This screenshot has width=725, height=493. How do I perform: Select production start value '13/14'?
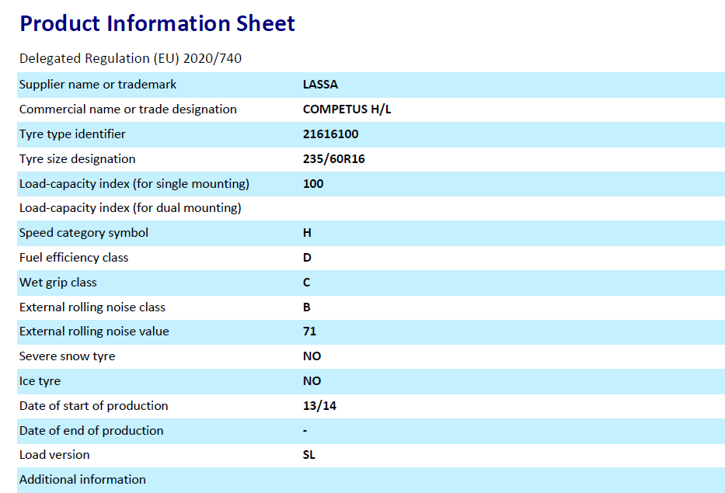click(x=319, y=406)
